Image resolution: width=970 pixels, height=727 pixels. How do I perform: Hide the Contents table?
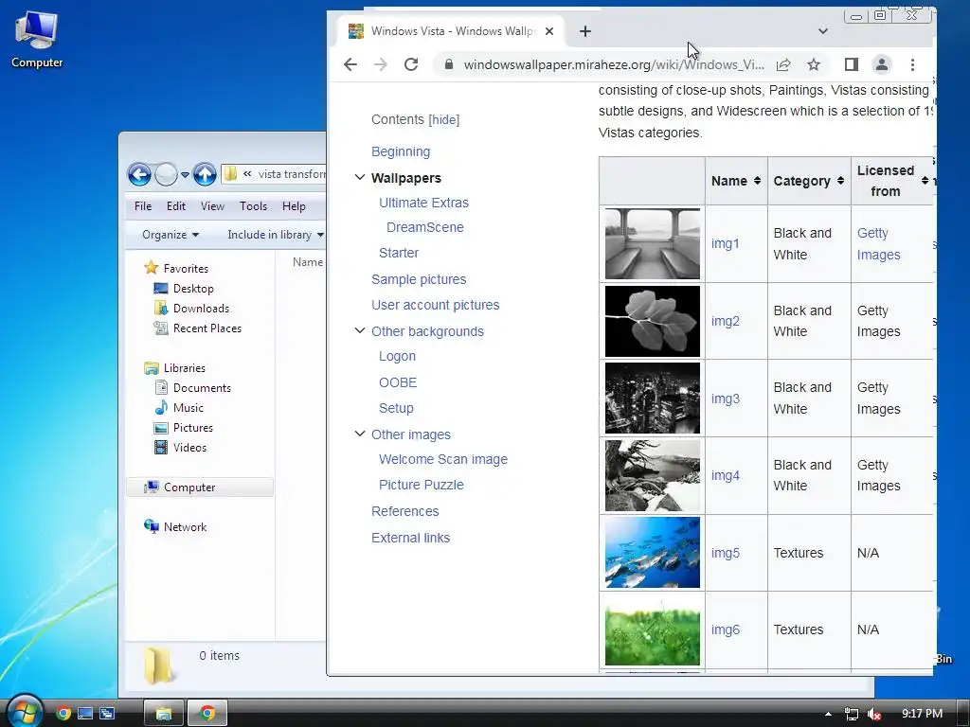(x=444, y=119)
